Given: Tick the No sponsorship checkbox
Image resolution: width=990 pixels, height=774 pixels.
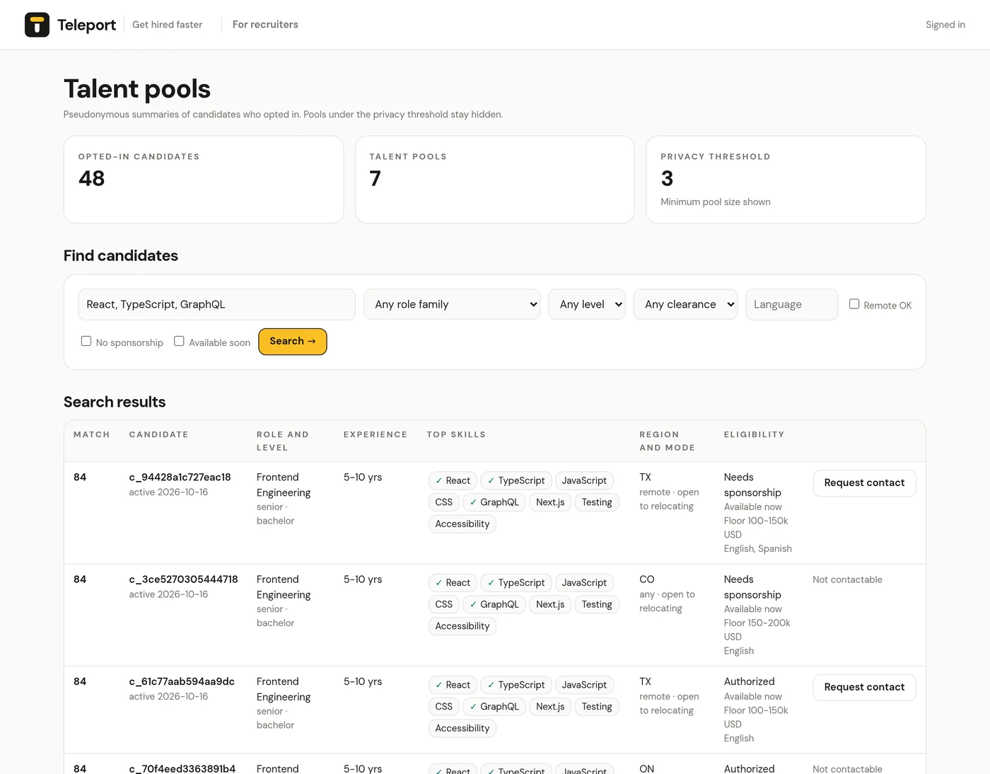Looking at the screenshot, I should tap(86, 341).
